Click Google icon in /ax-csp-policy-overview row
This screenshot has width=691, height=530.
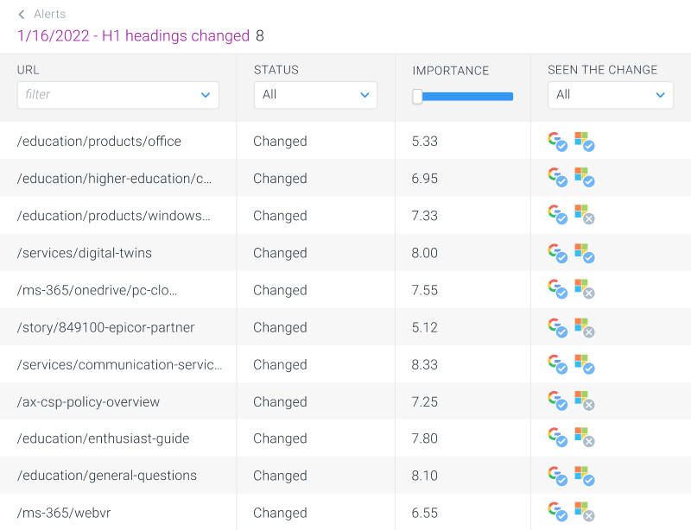coord(557,401)
